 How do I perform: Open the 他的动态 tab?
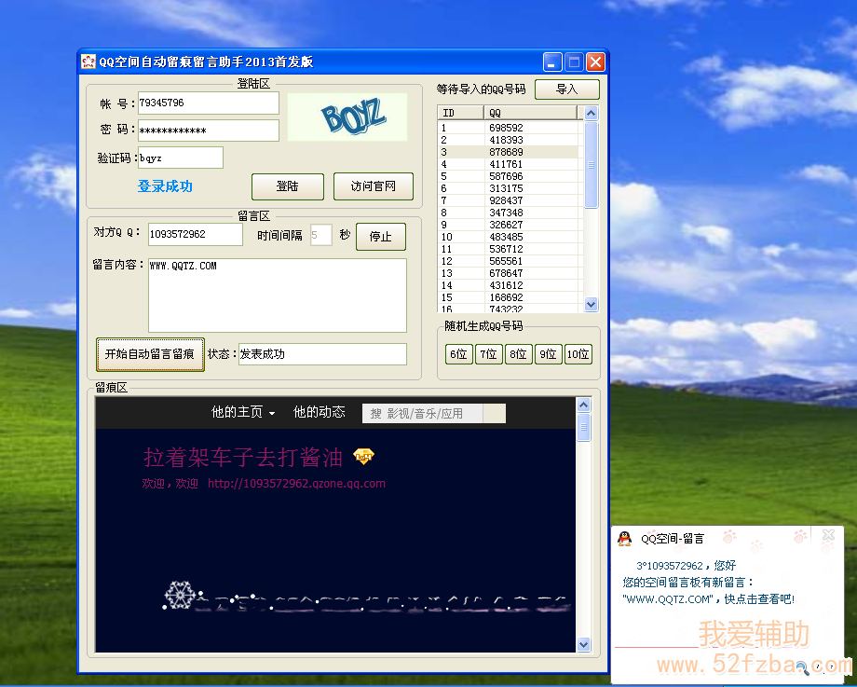tap(320, 412)
